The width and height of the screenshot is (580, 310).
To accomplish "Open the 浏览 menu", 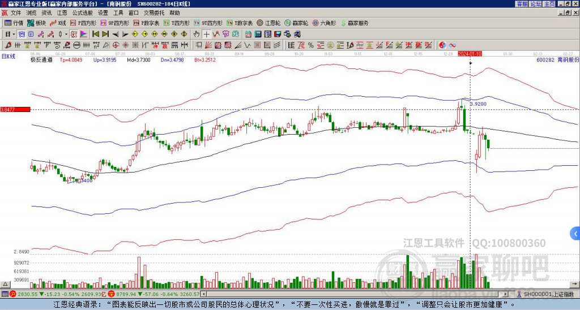I will [31, 13].
